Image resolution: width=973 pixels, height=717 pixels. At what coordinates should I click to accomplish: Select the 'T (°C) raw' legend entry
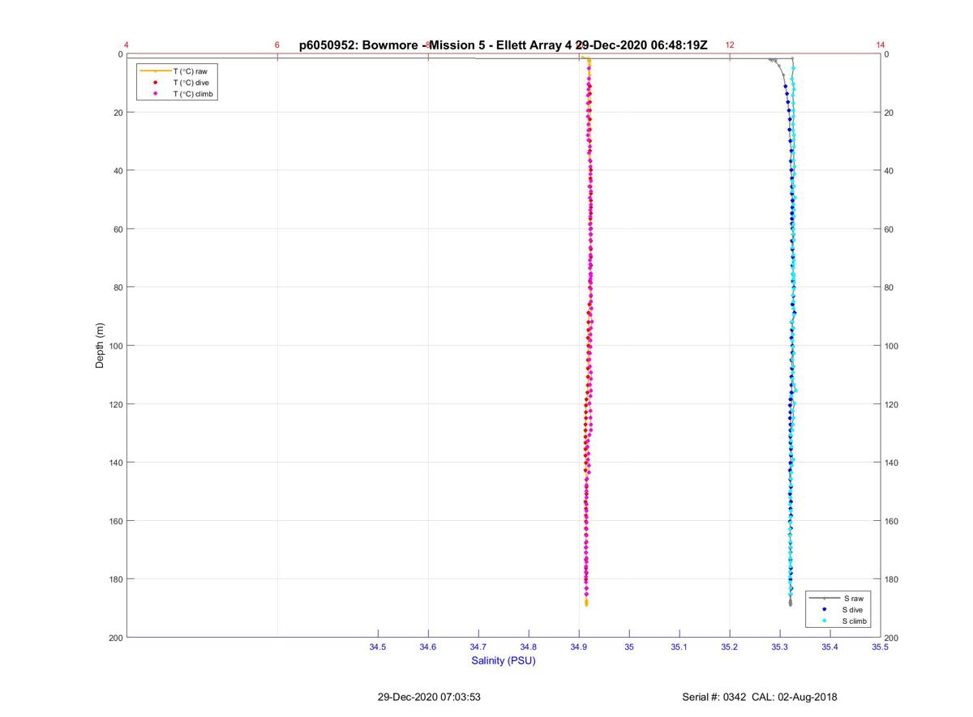coord(190,71)
